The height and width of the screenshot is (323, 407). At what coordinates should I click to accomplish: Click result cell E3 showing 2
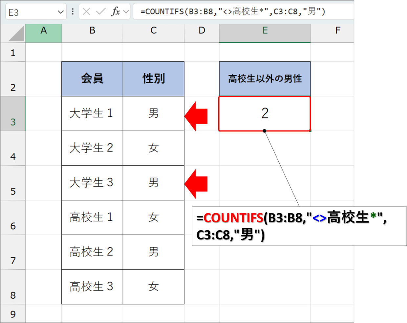265,114
